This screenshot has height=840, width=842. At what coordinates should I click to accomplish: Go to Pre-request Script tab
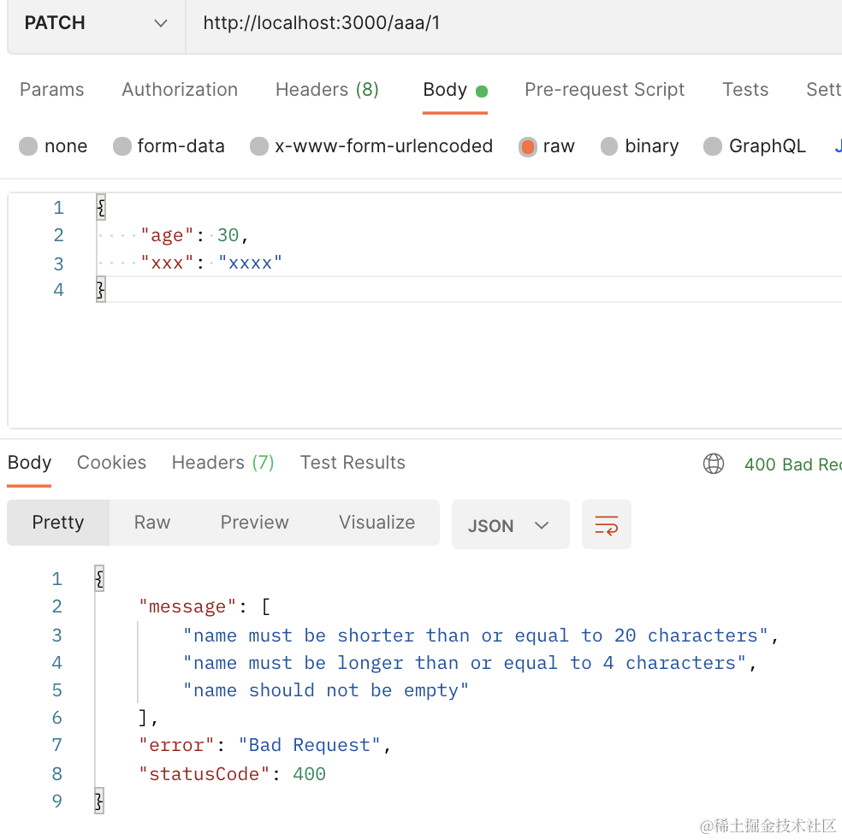click(x=604, y=90)
